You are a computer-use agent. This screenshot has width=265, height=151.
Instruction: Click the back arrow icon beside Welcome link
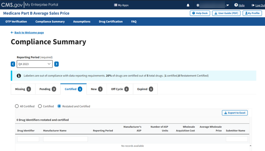click(12, 32)
